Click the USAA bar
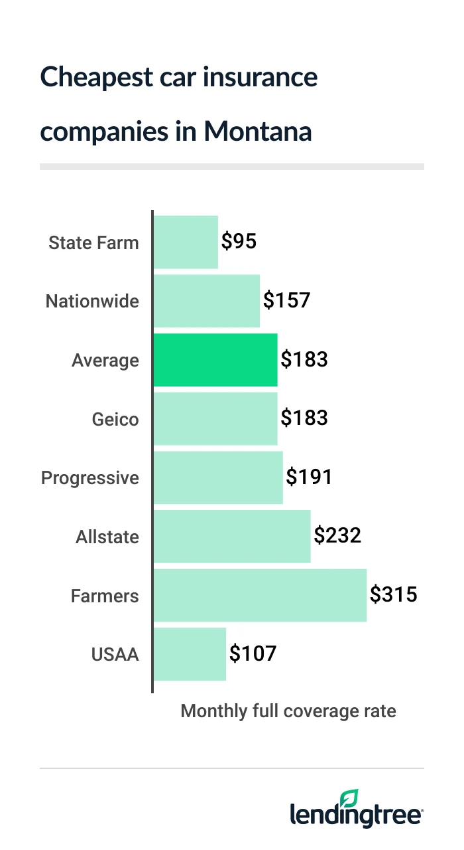464x850 pixels. pyautogui.click(x=190, y=654)
